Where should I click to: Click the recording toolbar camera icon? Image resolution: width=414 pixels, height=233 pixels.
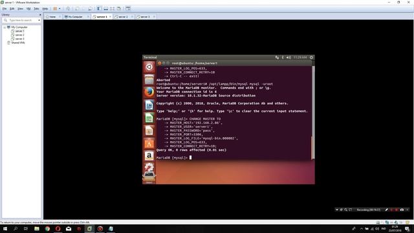coord(402,210)
